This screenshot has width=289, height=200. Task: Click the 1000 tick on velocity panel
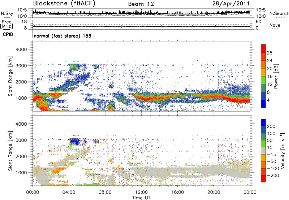coord(21,173)
